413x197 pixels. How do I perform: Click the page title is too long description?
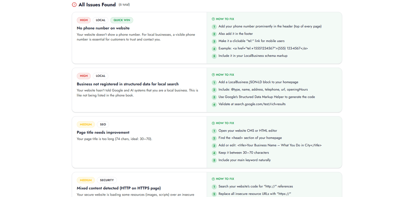[114, 139]
